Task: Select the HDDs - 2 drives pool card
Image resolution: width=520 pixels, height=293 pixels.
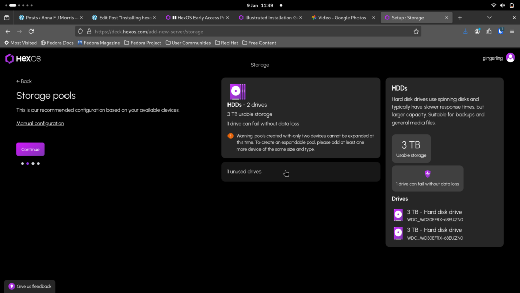Action: tap(301, 118)
